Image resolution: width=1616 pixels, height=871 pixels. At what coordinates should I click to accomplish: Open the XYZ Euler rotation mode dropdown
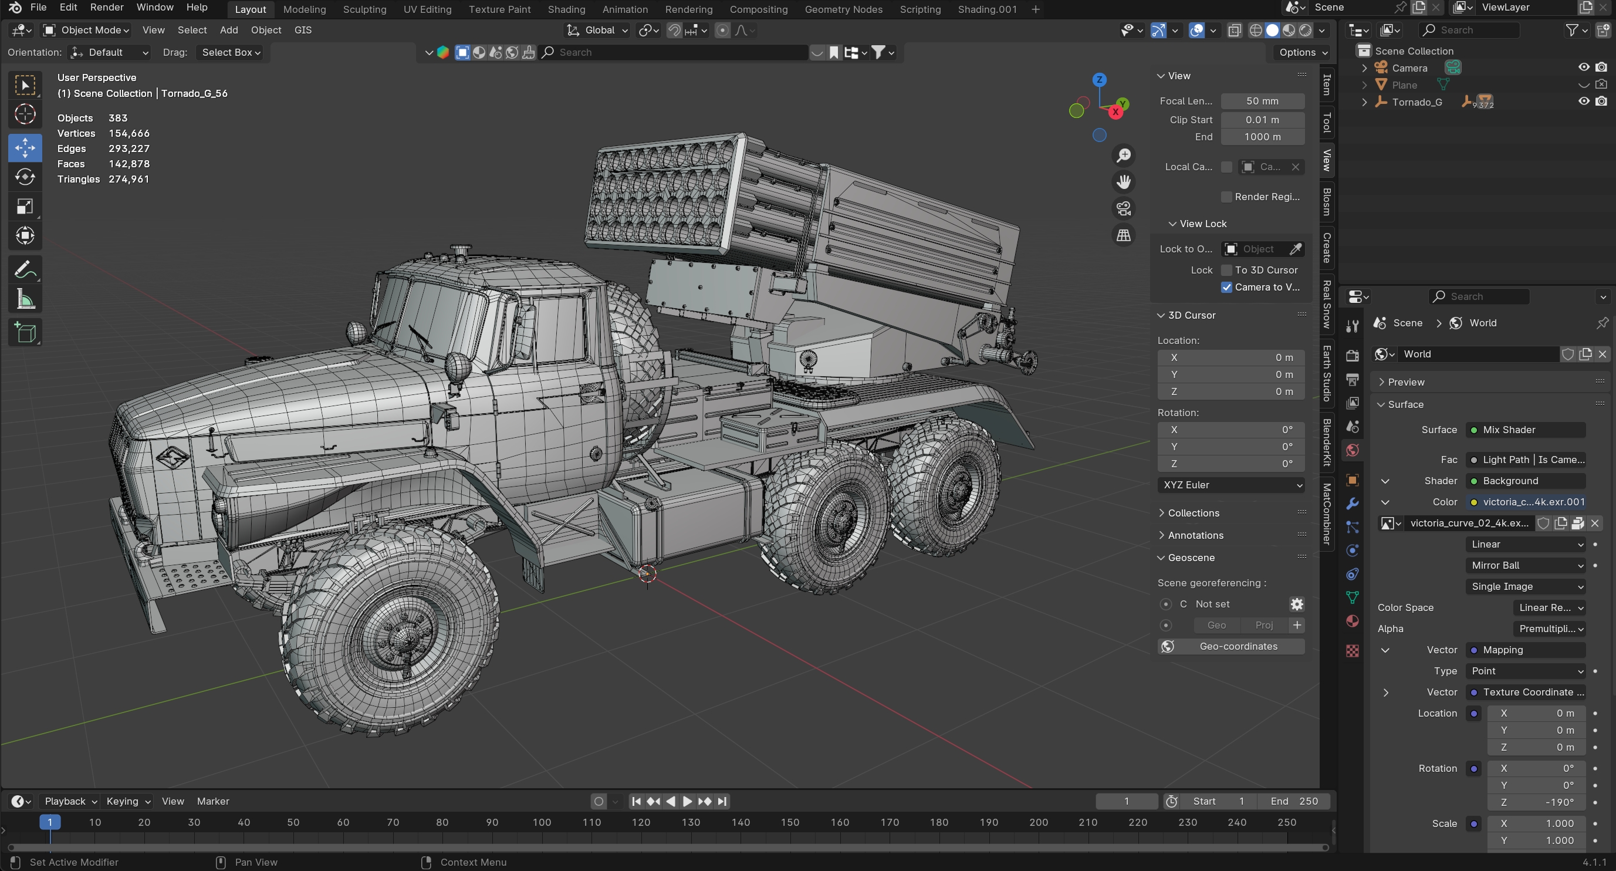(1230, 485)
